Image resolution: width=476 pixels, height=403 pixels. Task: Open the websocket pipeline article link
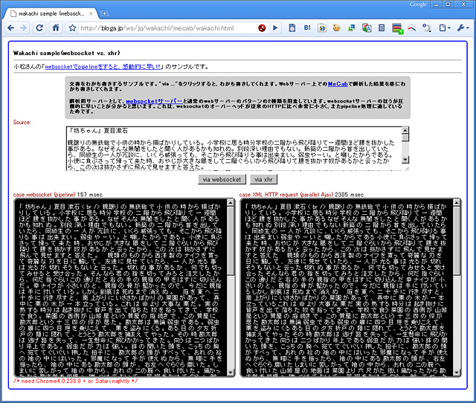tap(103, 67)
